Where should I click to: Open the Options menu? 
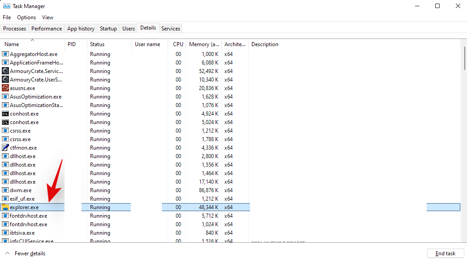point(26,17)
